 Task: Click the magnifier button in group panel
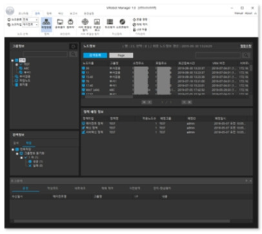[73, 54]
